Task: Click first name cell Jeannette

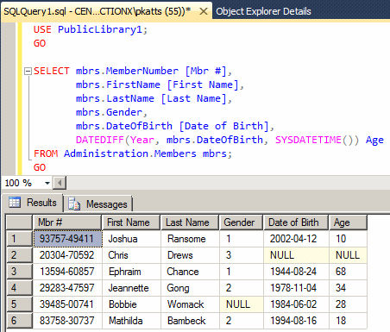Action: (131, 288)
